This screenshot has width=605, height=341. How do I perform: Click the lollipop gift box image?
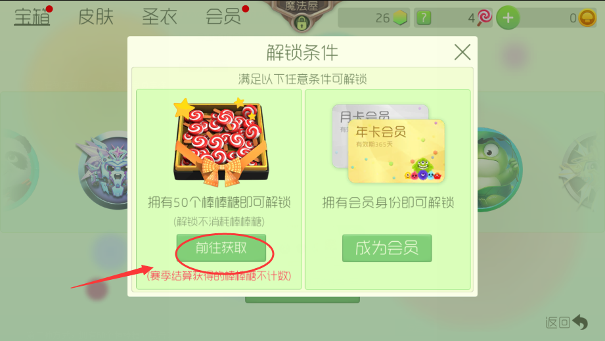[x=221, y=143]
